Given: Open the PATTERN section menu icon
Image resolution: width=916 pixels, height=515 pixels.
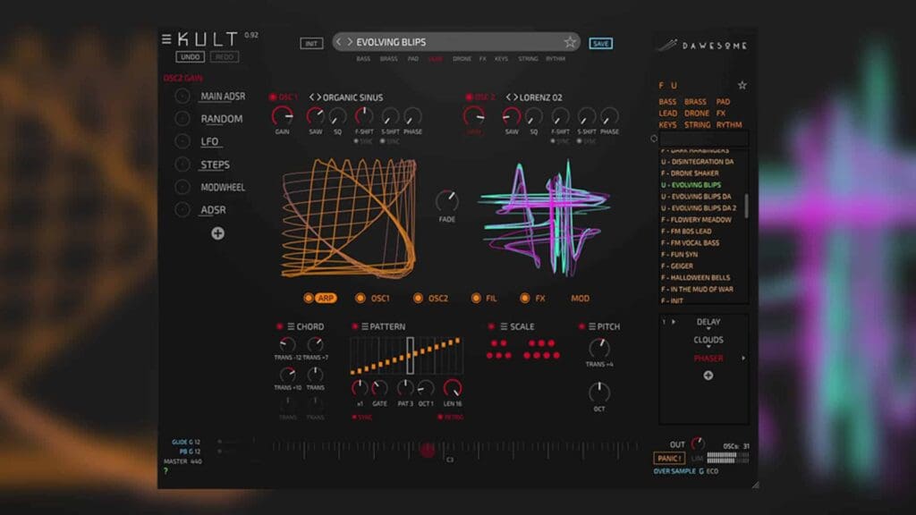Looking at the screenshot, I should pos(365,326).
